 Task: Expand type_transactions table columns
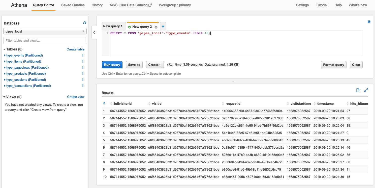tap(5, 86)
